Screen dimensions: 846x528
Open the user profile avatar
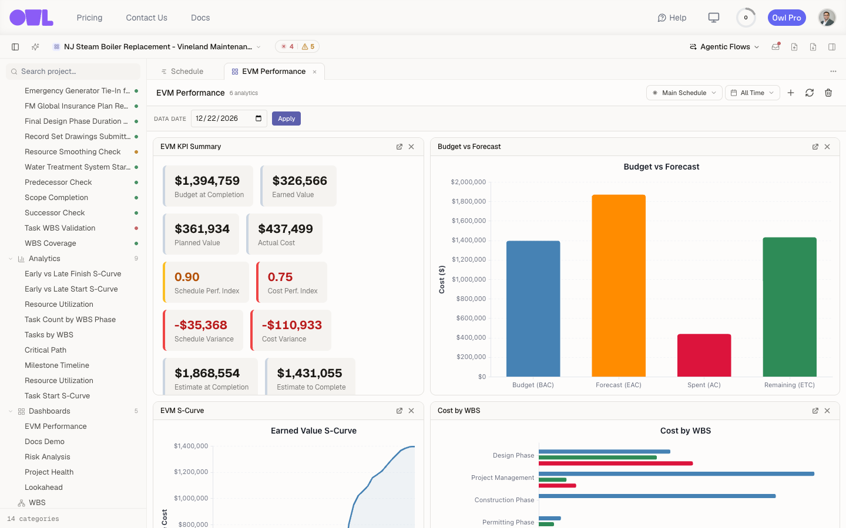[827, 18]
